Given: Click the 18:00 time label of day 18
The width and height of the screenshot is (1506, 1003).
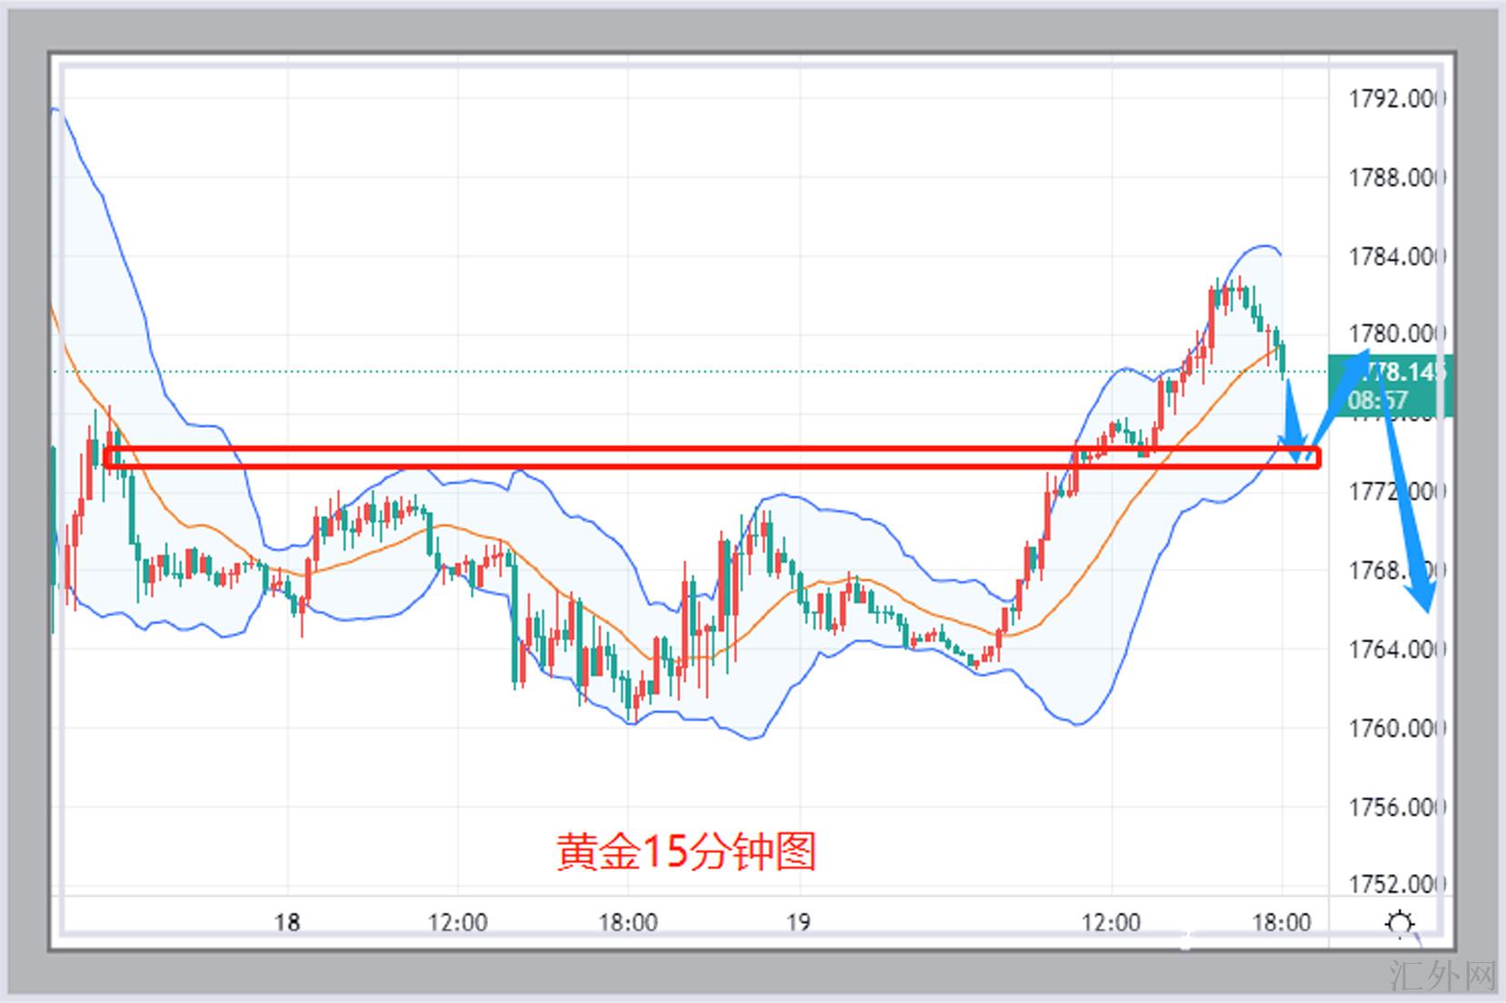Looking at the screenshot, I should point(628,923).
